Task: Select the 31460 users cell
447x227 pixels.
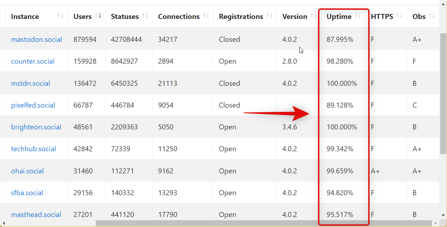Action: [x=83, y=171]
